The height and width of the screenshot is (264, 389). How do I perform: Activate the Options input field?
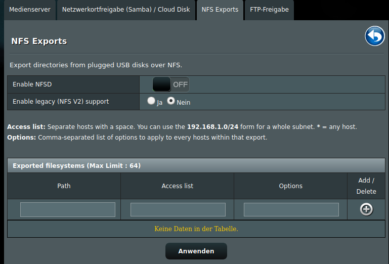(291, 210)
